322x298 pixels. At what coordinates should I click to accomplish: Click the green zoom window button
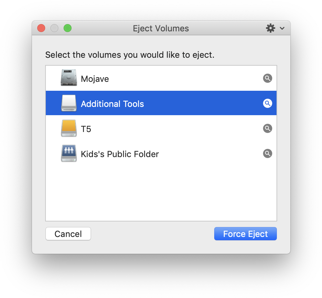point(68,28)
